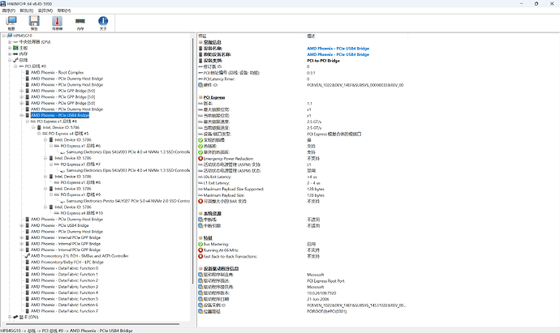
Task: Click the icon beside 设备实例 ID
Action: 200,305
